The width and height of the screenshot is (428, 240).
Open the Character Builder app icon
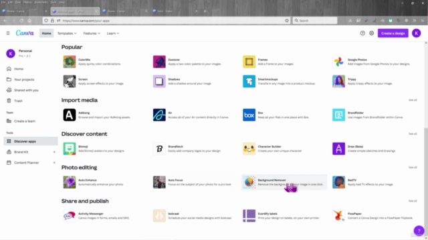pyautogui.click(x=249, y=149)
